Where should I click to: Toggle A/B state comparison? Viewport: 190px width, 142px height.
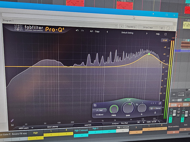[x=91, y=32]
